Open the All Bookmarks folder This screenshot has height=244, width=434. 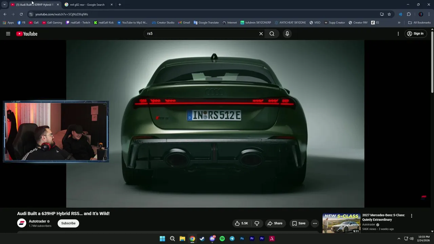click(419, 23)
